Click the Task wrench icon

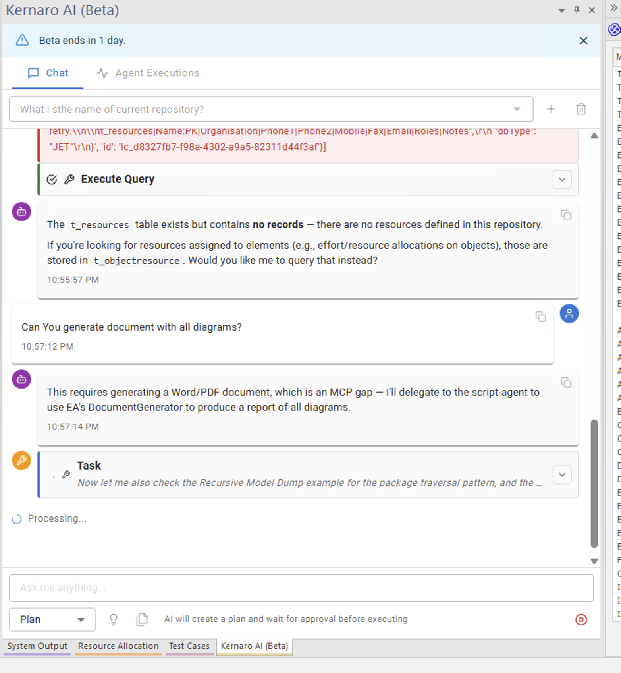[66, 474]
